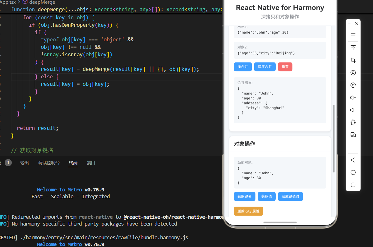Click the bundle.harmony.js path in terminal
373x247 pixels.
[x=104, y=237]
